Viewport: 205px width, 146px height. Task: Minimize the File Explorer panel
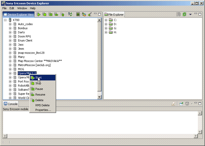click(x=196, y=14)
